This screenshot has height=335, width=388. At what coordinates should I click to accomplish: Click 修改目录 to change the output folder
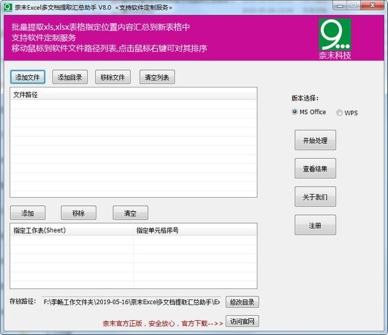(x=243, y=302)
